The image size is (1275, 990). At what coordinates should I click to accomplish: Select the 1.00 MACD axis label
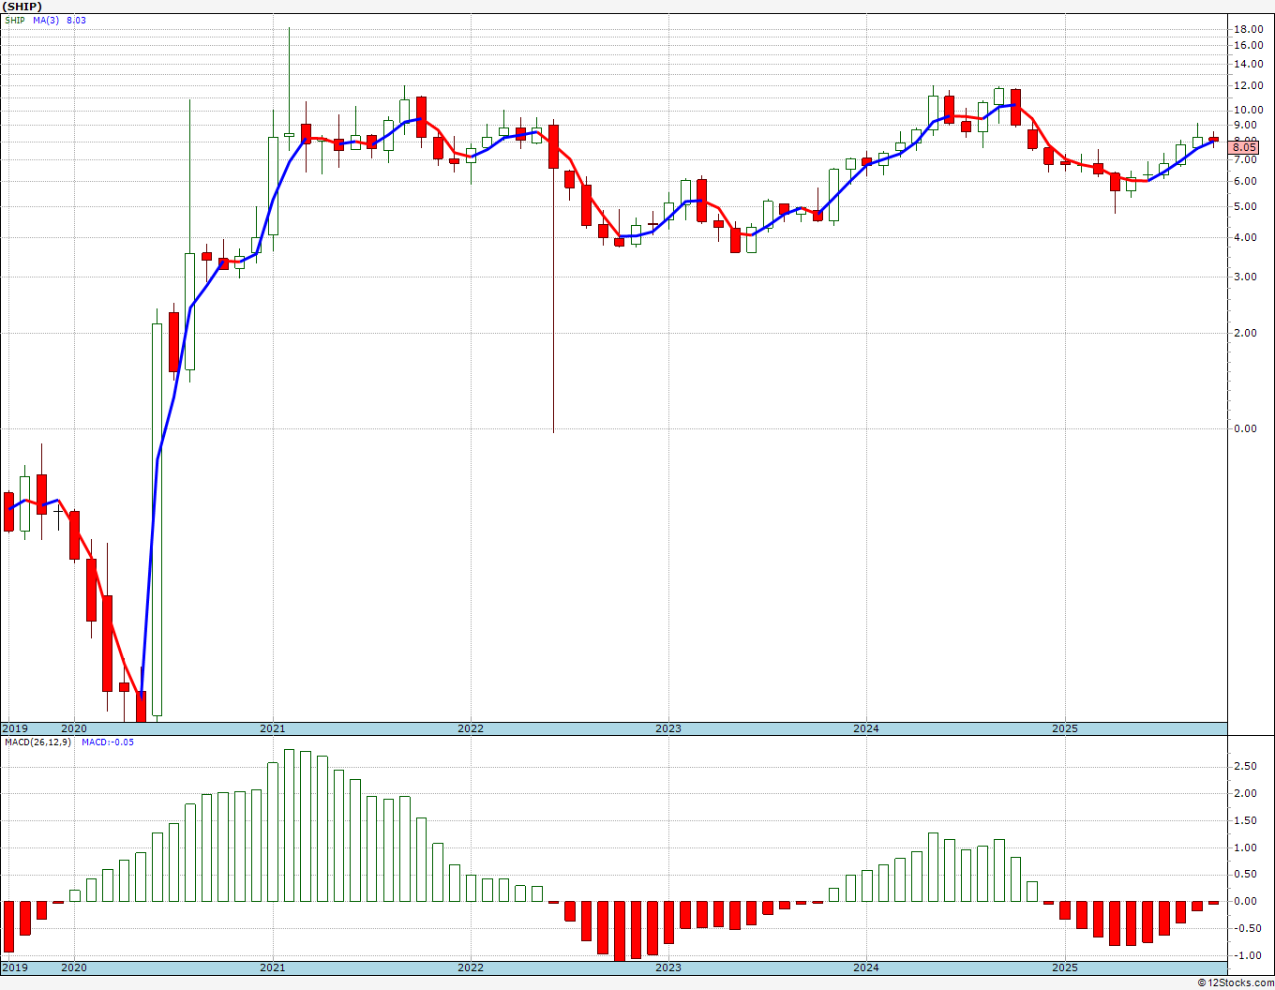point(1244,847)
